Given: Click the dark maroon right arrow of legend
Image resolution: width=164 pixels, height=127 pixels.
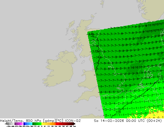Looking at the screenshot, I should tap(74, 124).
